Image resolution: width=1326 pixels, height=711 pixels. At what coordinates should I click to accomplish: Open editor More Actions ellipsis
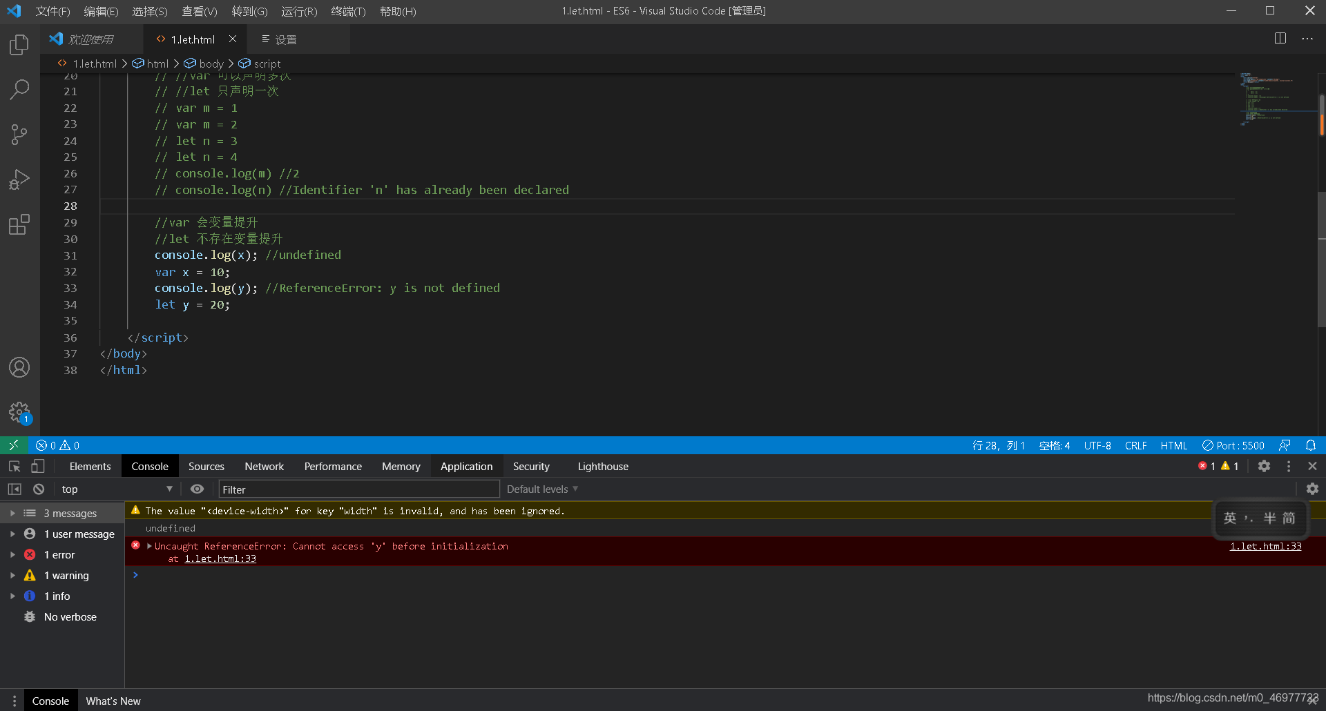click(x=1307, y=39)
